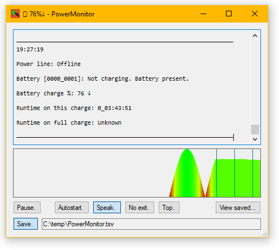Click the log scrollbar down arrow
The height and width of the screenshot is (250, 279).
(x=255, y=139)
